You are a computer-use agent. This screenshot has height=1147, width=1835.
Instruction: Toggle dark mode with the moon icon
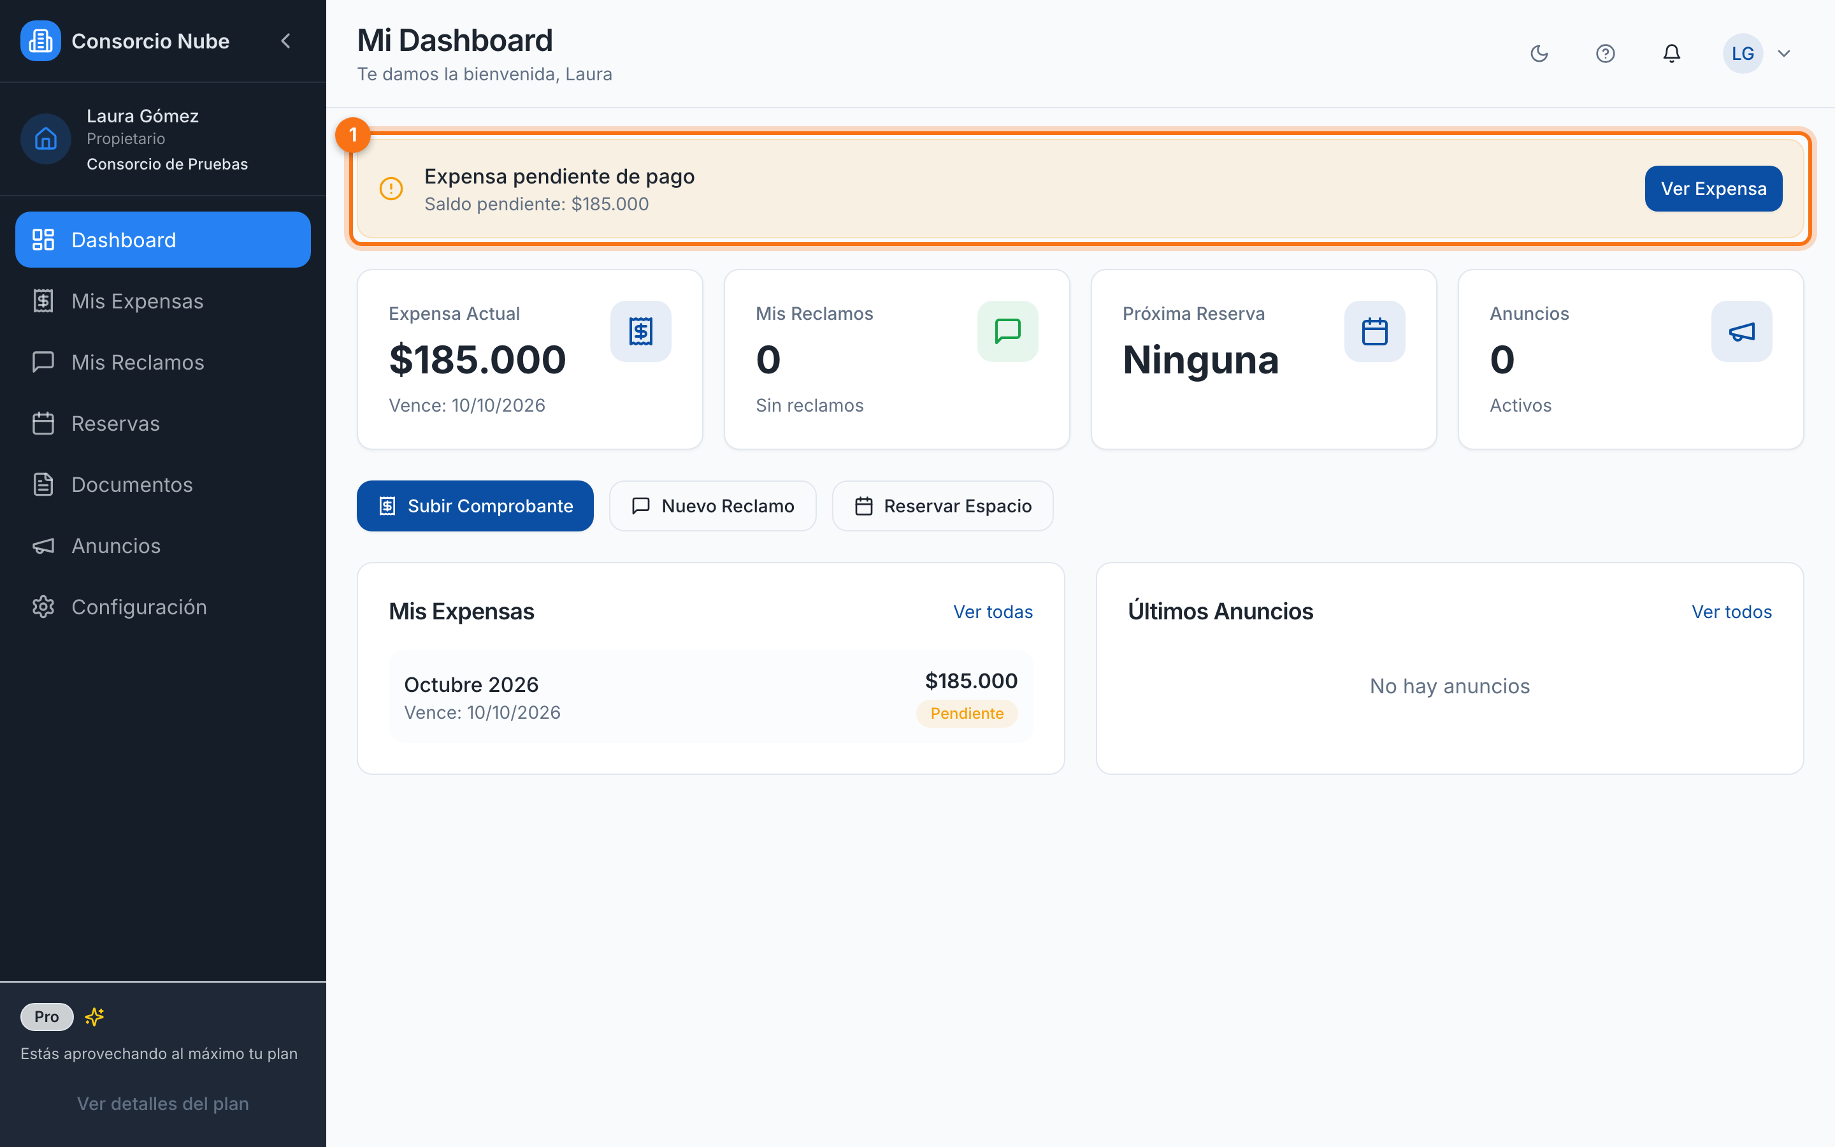[1539, 53]
